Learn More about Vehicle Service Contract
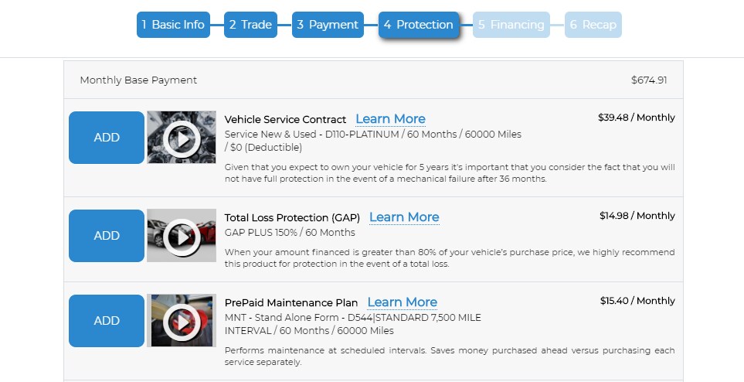 390,119
